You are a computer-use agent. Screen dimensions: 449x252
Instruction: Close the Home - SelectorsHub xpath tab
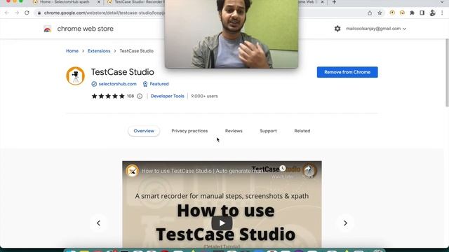[99, 2]
